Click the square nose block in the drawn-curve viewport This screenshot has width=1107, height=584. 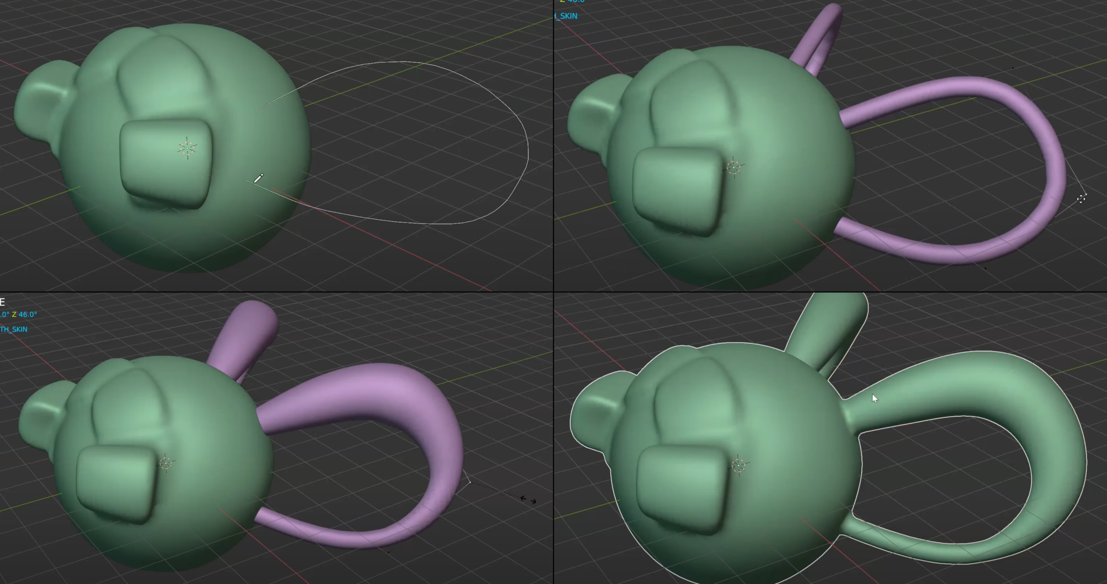click(x=166, y=164)
